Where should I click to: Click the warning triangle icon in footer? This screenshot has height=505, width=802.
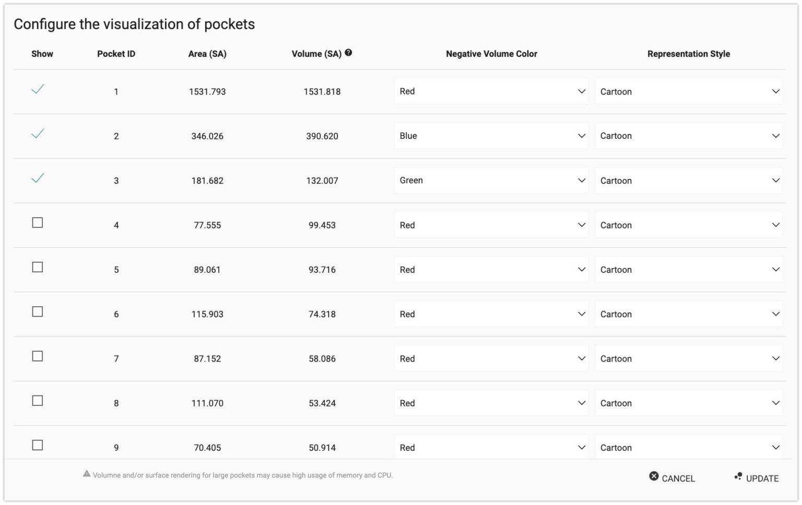point(87,474)
